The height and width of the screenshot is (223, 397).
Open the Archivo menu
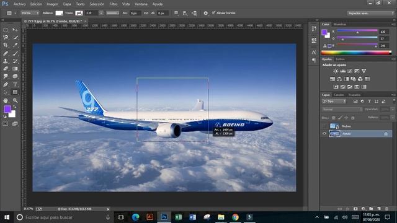19,4
